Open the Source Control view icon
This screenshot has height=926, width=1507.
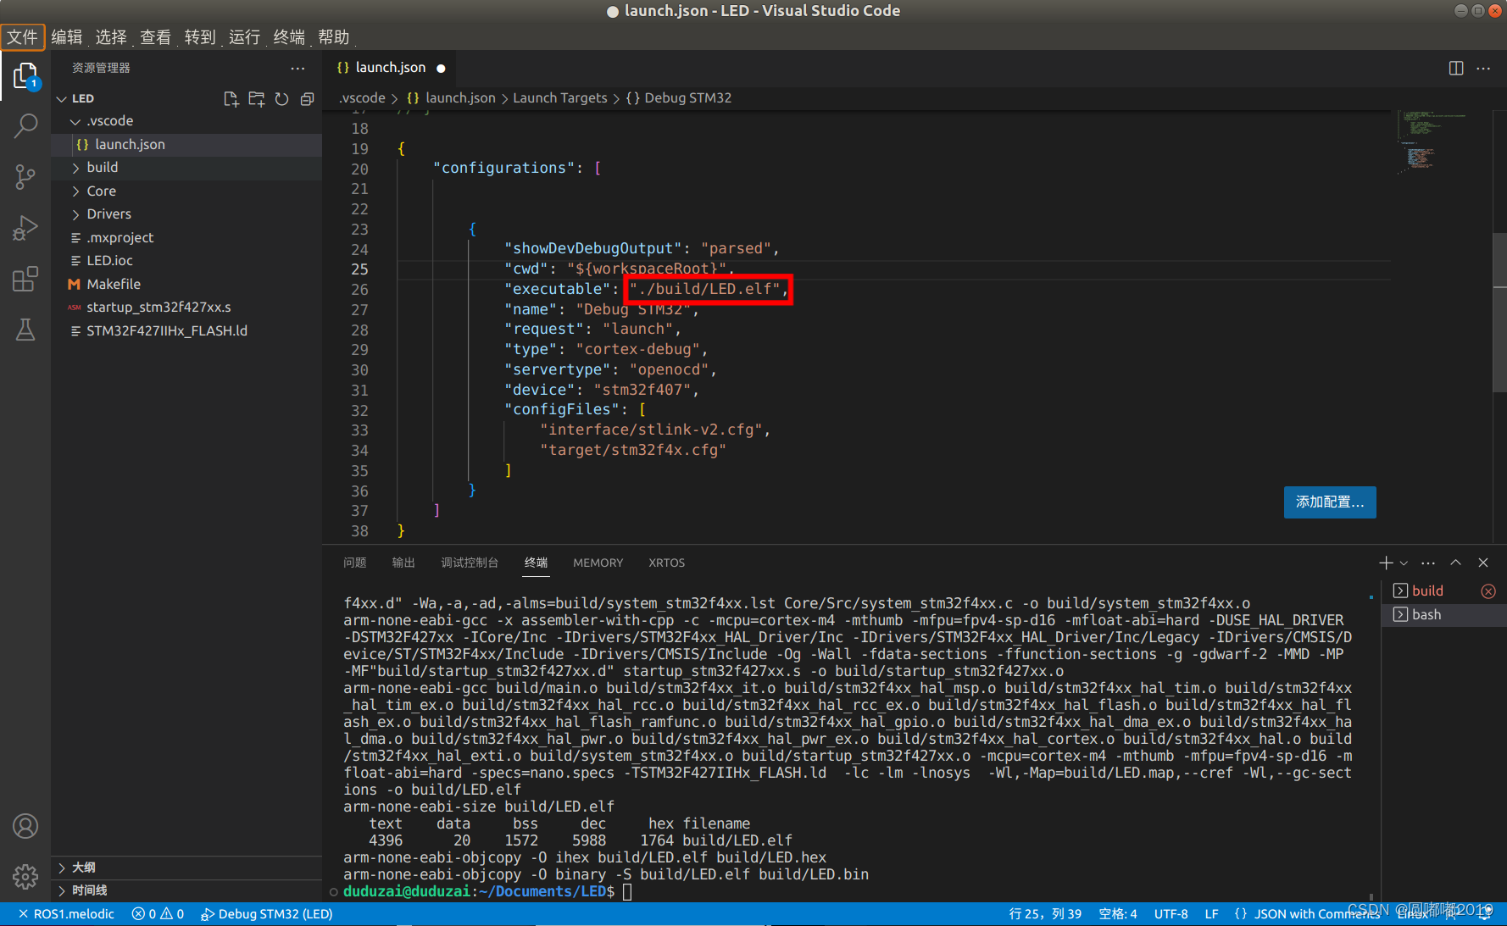(x=25, y=176)
